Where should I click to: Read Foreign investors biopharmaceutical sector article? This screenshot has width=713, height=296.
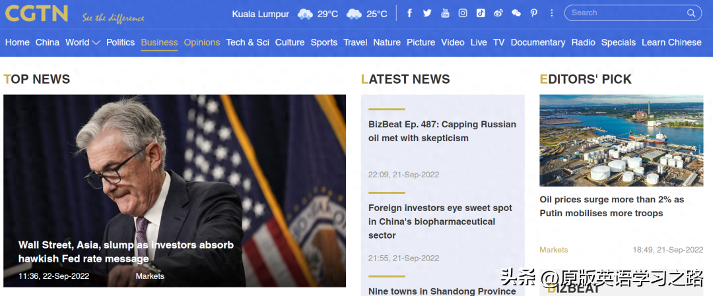click(440, 222)
